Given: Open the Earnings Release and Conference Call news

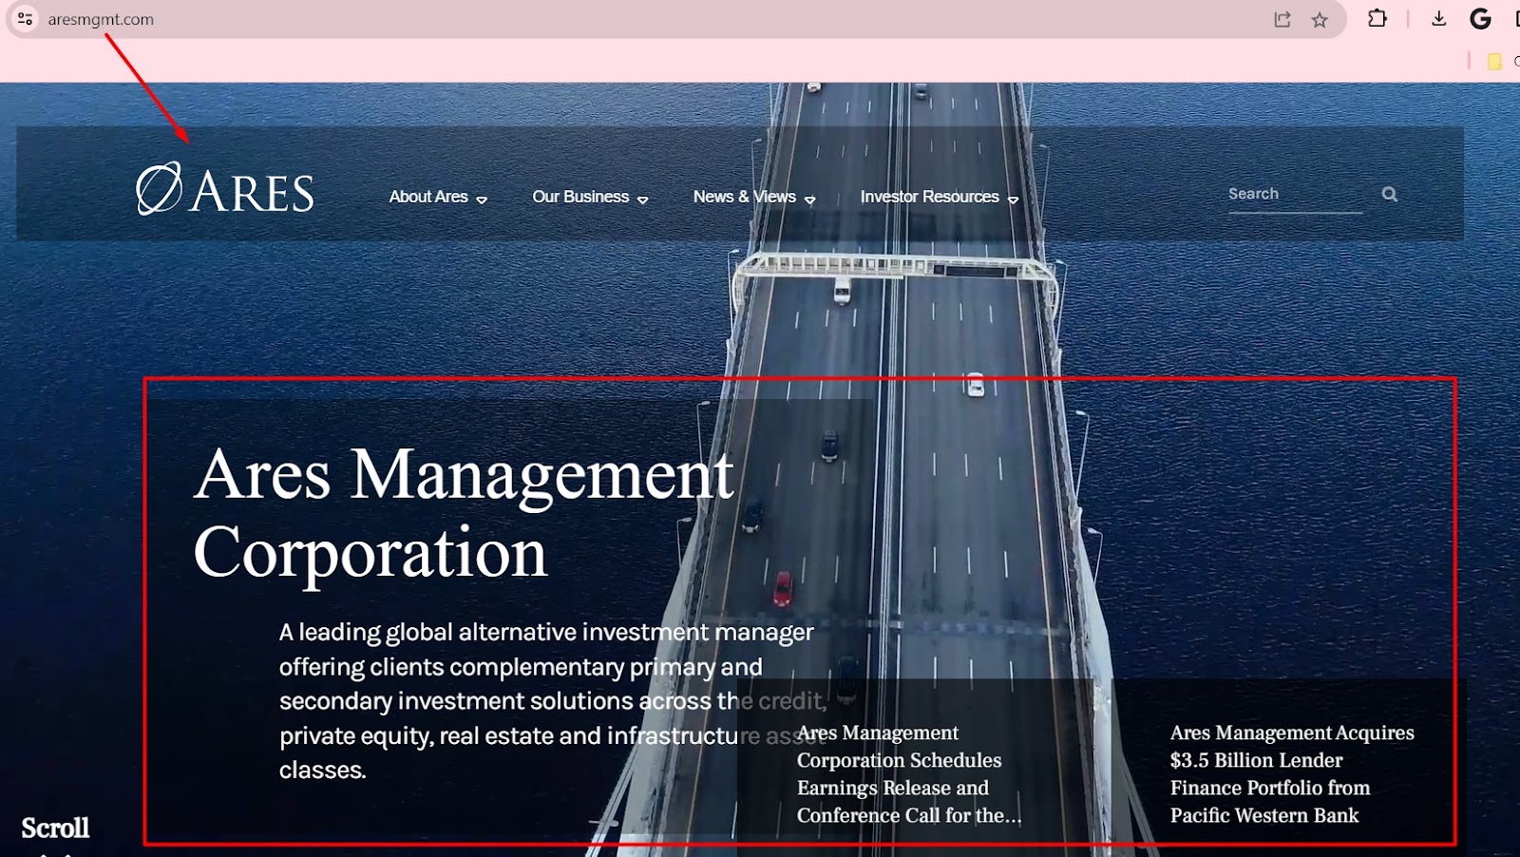Looking at the screenshot, I should (909, 773).
